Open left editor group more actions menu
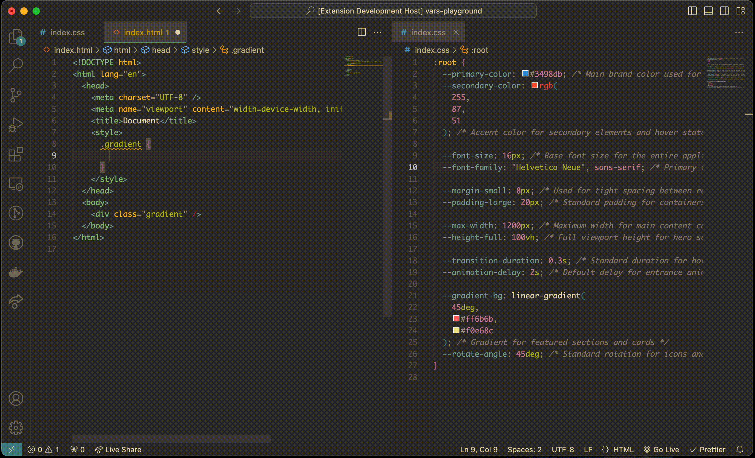 pos(377,32)
